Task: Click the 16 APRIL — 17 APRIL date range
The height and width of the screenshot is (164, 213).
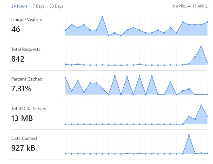Action: point(189,6)
